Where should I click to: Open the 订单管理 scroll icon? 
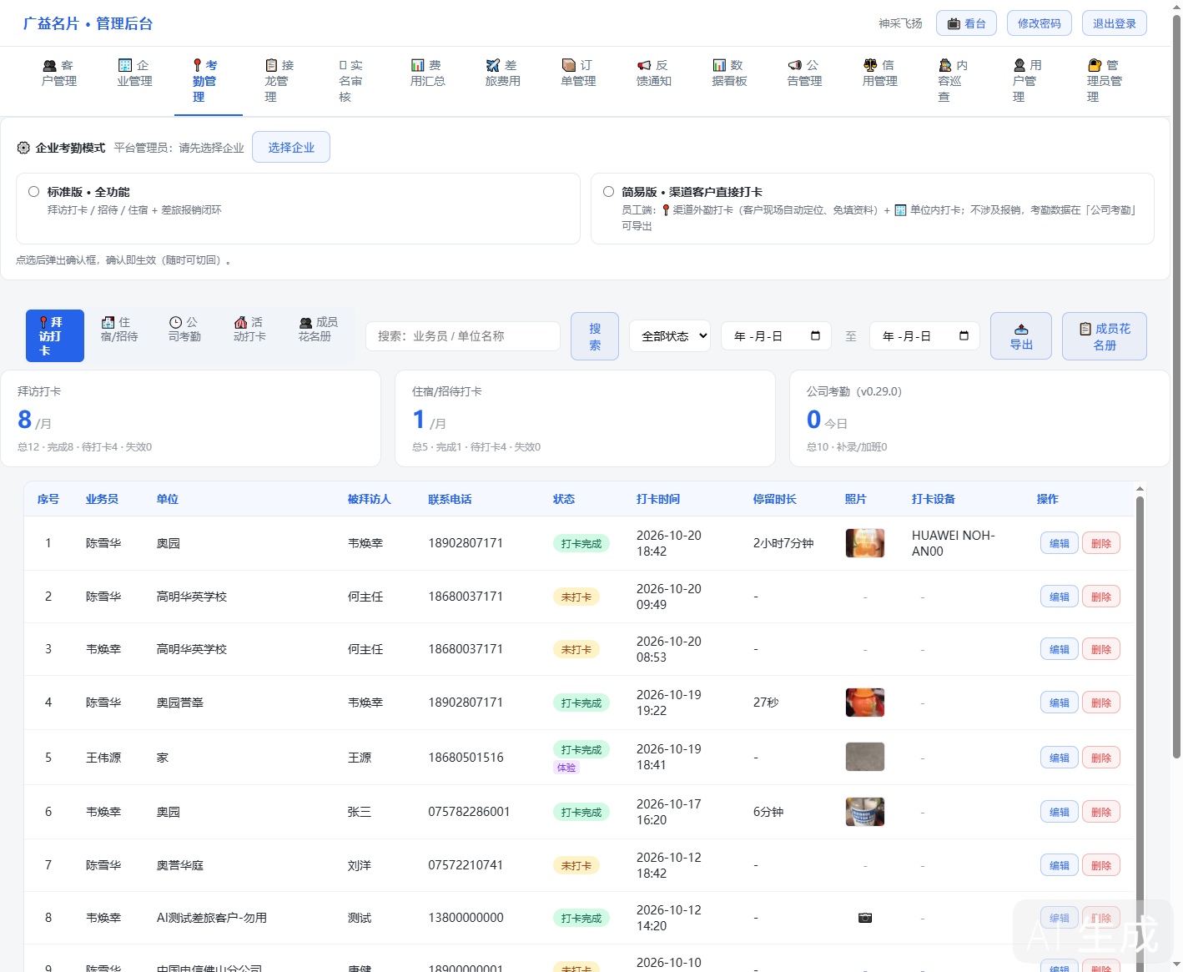[x=568, y=65]
